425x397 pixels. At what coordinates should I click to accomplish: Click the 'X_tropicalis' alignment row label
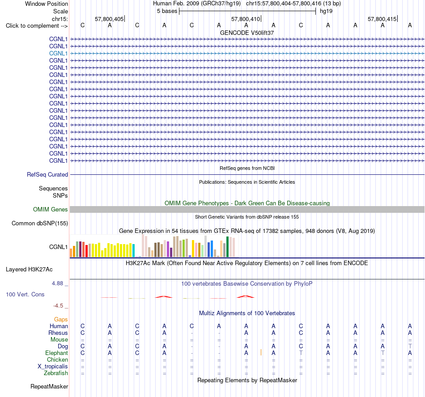coord(53,367)
